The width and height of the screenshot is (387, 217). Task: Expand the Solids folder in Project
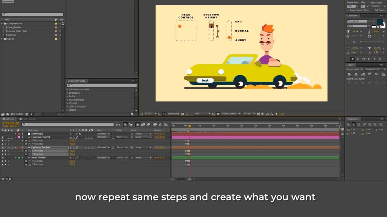tap(2, 39)
